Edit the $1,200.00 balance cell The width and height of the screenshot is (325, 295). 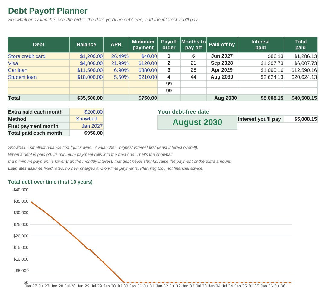point(86,56)
